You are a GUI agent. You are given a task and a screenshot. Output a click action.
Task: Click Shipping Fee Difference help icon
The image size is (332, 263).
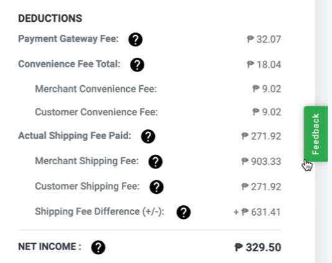coord(183,212)
